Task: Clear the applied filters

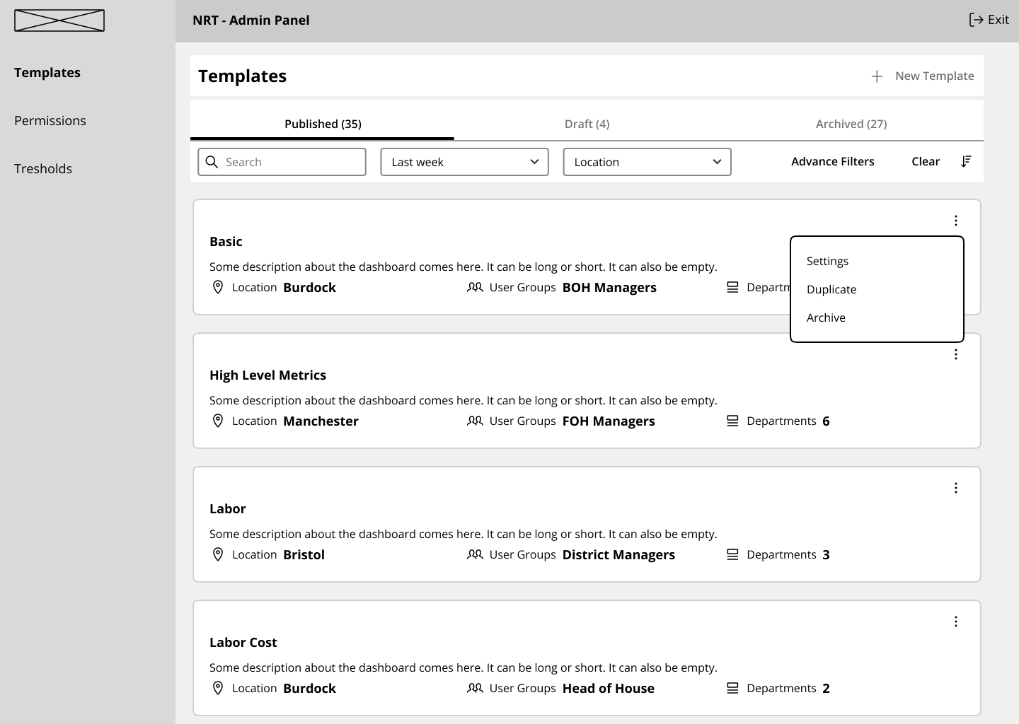Action: coord(925,161)
